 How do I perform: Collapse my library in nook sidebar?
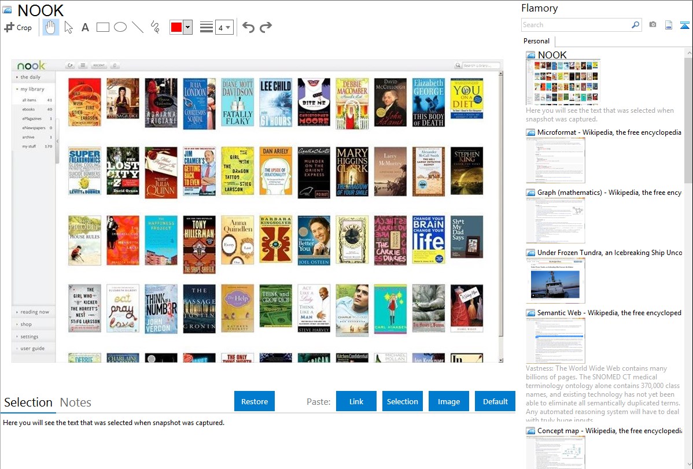point(32,89)
